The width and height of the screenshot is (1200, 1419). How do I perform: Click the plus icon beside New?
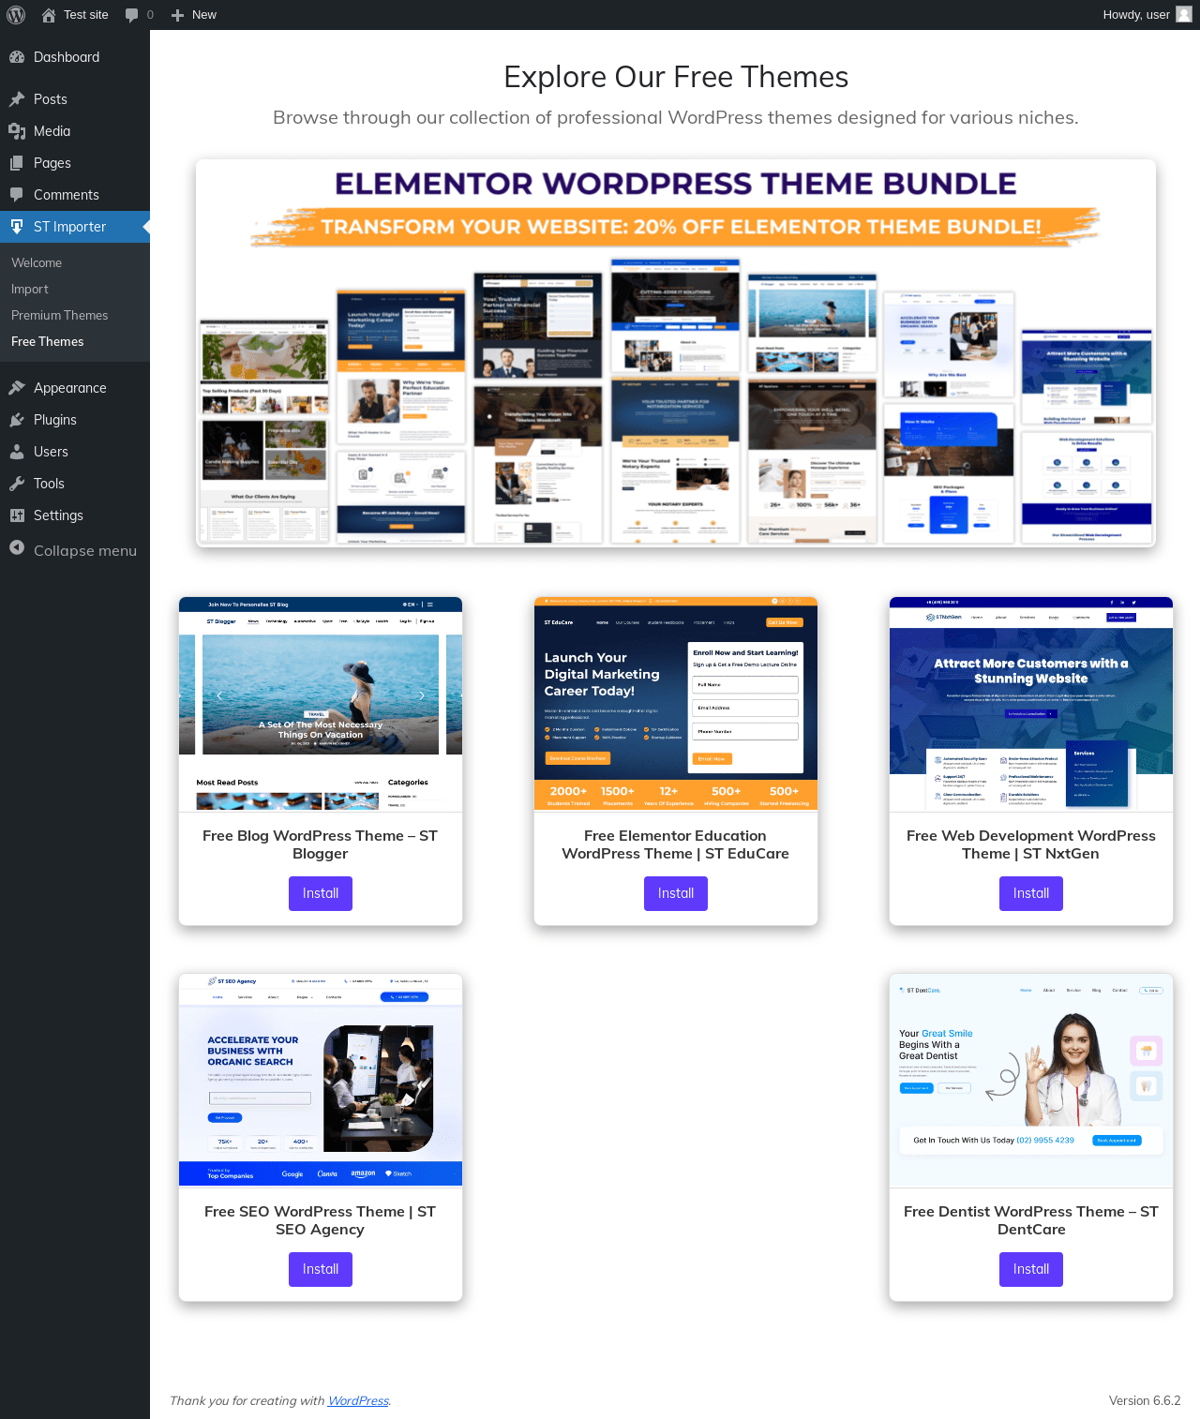point(177,15)
